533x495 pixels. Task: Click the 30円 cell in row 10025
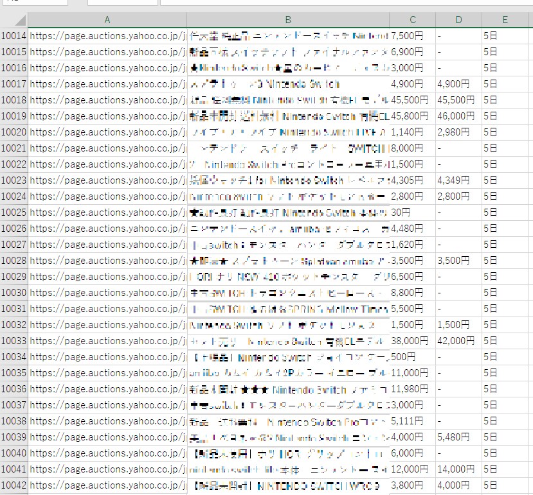point(412,213)
